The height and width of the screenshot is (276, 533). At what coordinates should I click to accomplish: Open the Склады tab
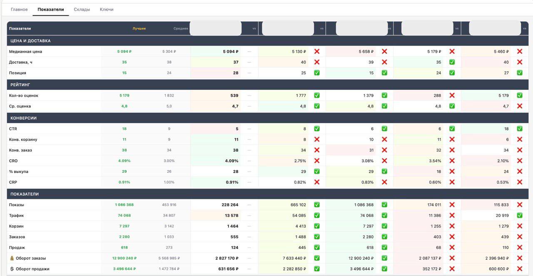coord(82,9)
